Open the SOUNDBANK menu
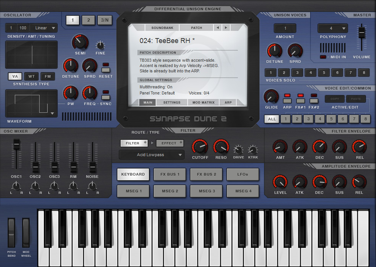Viewport: 376px width, 267px height. [162, 27]
